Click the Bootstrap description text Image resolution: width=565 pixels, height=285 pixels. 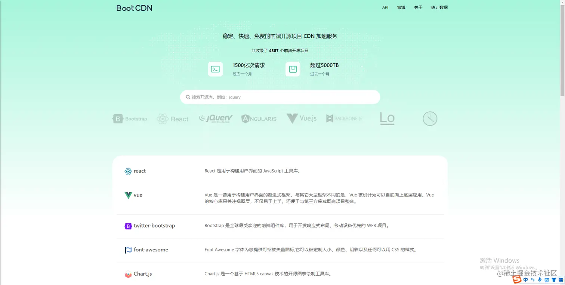[x=297, y=226]
